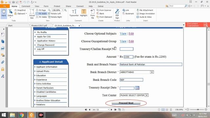Insert a File Attachment
Screen dimensions: 210x118
pos(145,10)
